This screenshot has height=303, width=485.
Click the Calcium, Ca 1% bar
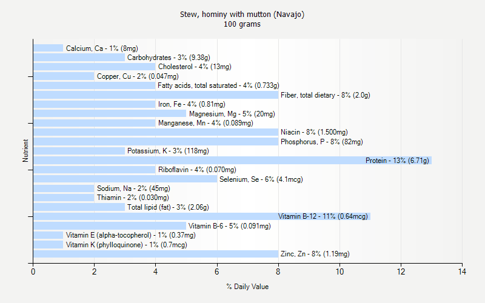click(x=48, y=48)
